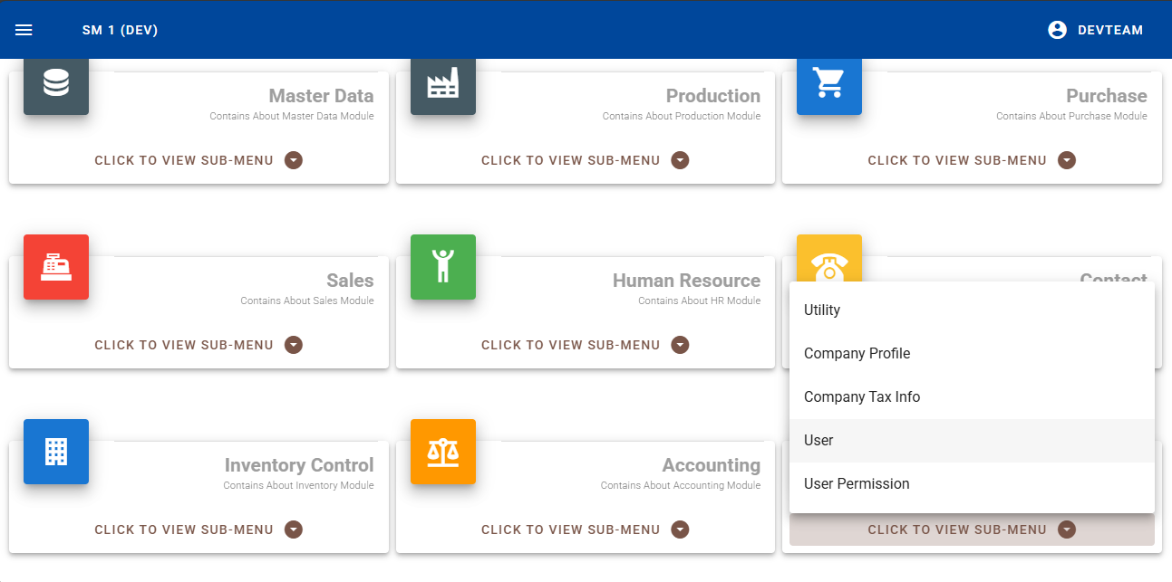The width and height of the screenshot is (1172, 582).
Task: Click the DEVTEAM account icon
Action: (1057, 30)
